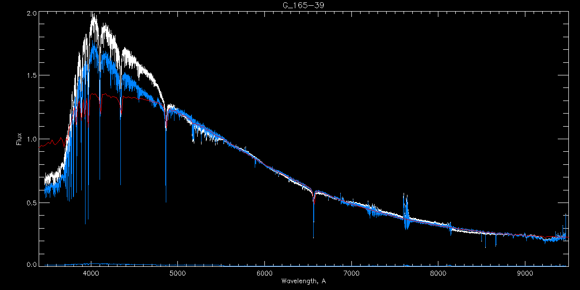Select the 'Wavelength, A' x-axis label

303,281
